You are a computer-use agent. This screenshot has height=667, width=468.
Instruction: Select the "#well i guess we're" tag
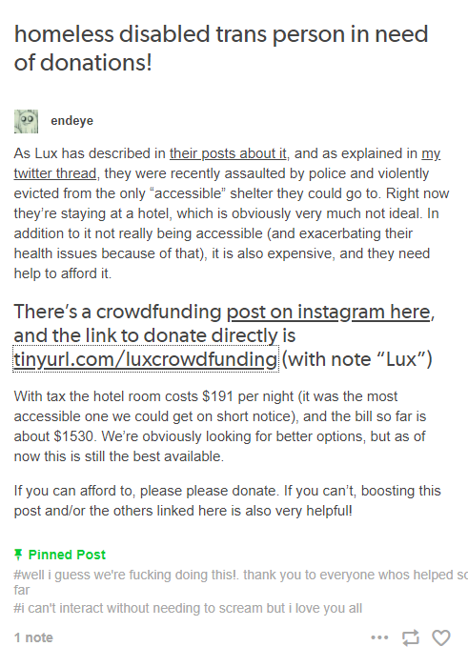pyautogui.click(x=240, y=582)
